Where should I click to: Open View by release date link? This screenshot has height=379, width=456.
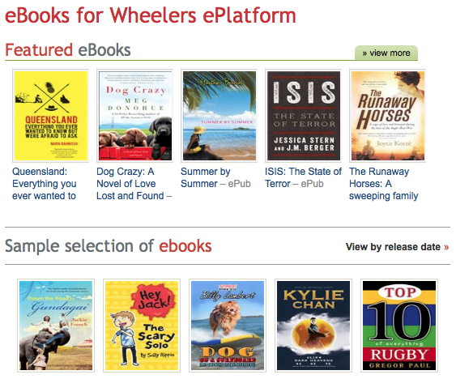click(397, 247)
